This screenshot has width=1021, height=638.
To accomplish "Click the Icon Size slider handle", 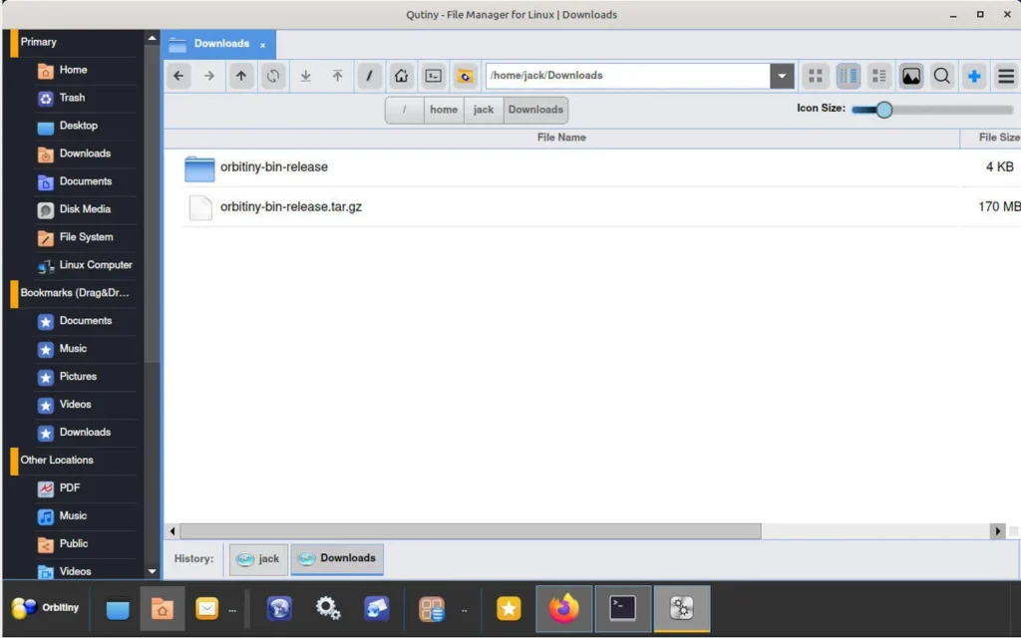I will click(883, 110).
